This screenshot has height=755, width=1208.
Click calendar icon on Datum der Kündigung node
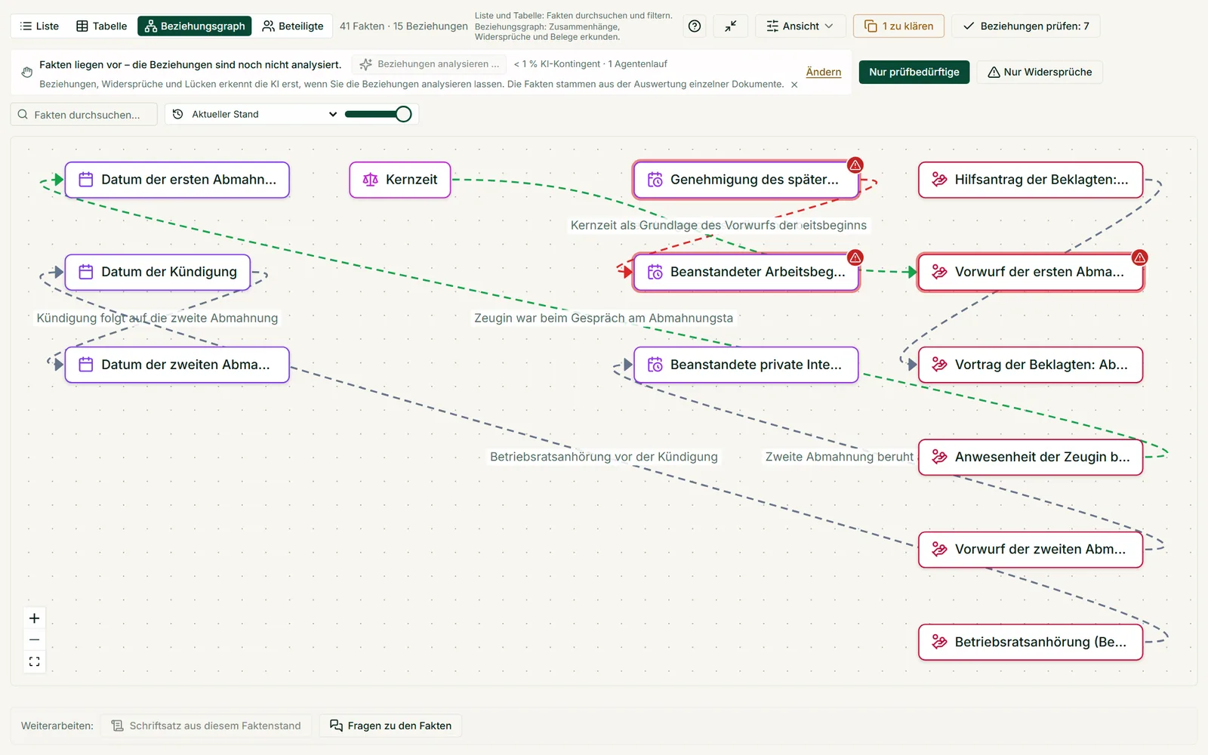pos(86,272)
